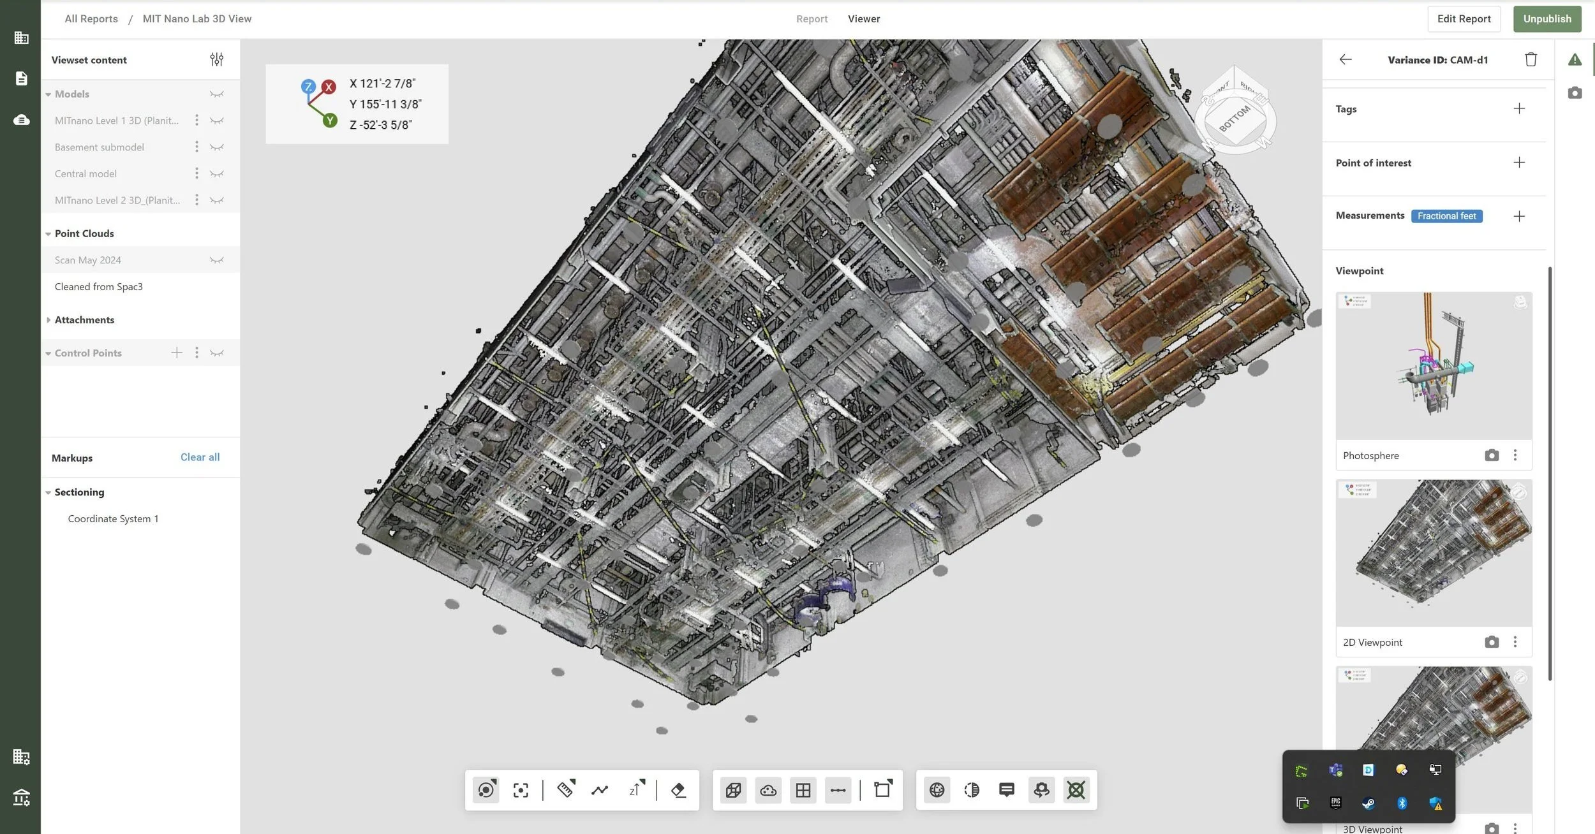
Task: Click the eraser tool in bottom toolbar
Action: pos(678,790)
